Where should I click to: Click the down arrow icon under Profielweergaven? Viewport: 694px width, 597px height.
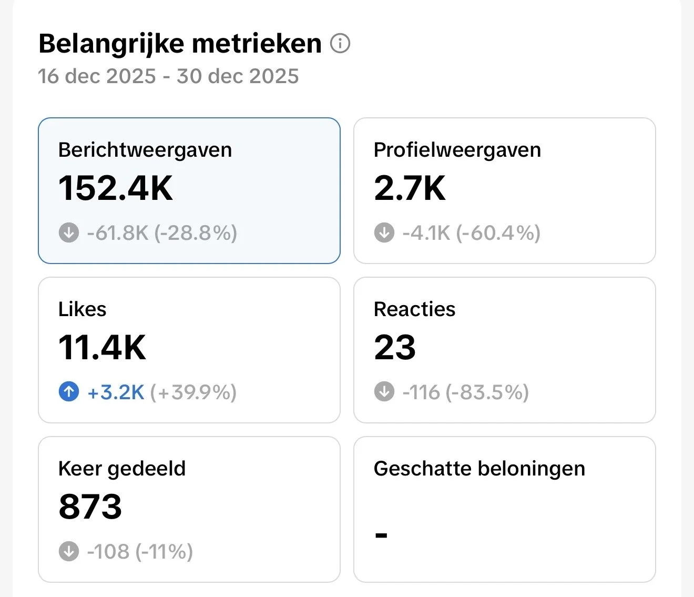[x=384, y=232]
